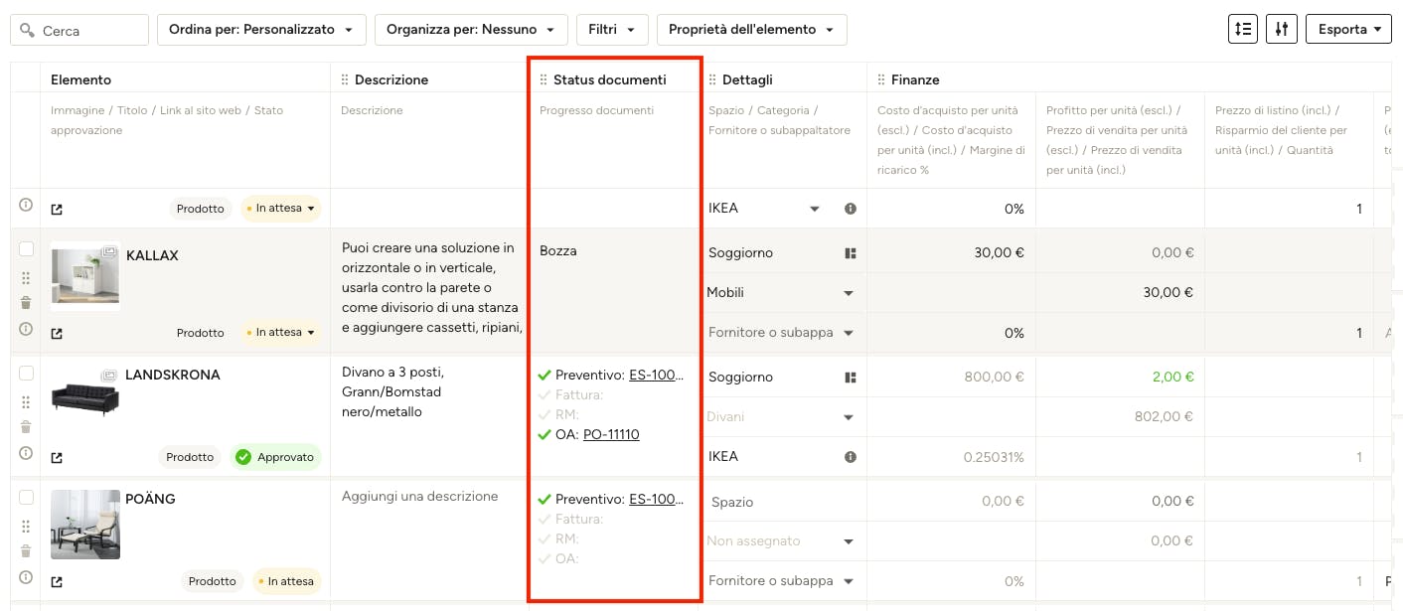Click the Esporta button
The height and width of the screenshot is (611, 1403).
pos(1348,30)
